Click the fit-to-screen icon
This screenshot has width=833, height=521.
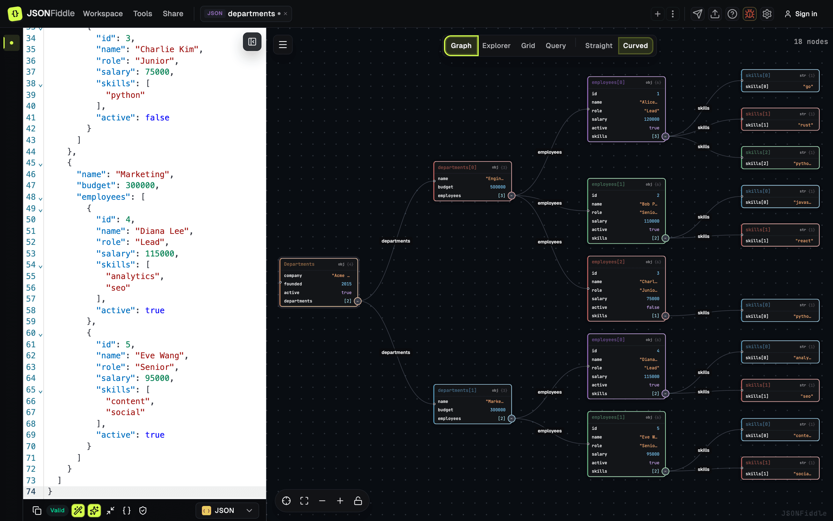(x=304, y=501)
